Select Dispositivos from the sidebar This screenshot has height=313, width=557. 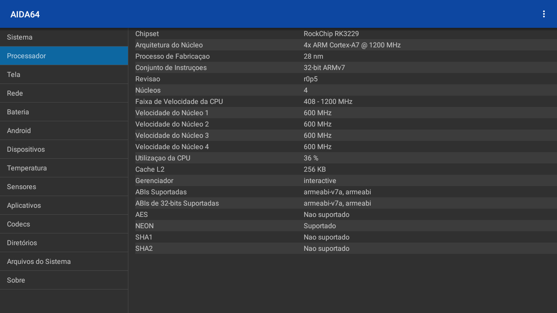coord(64,150)
